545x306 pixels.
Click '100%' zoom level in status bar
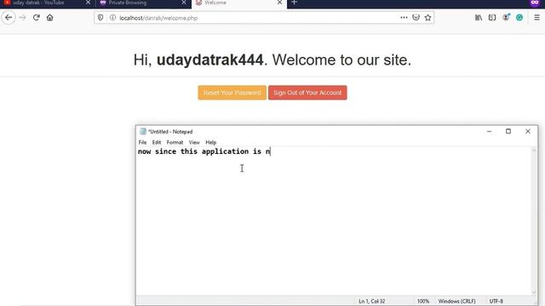point(423,301)
